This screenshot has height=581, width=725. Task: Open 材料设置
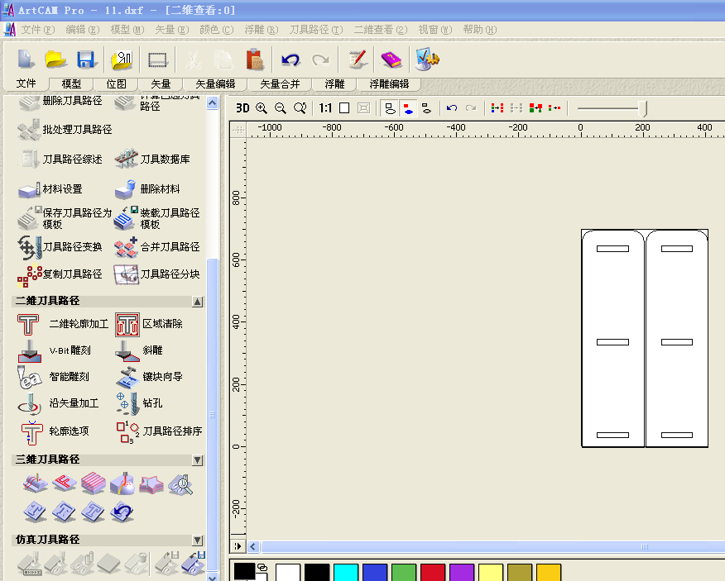(x=50, y=189)
